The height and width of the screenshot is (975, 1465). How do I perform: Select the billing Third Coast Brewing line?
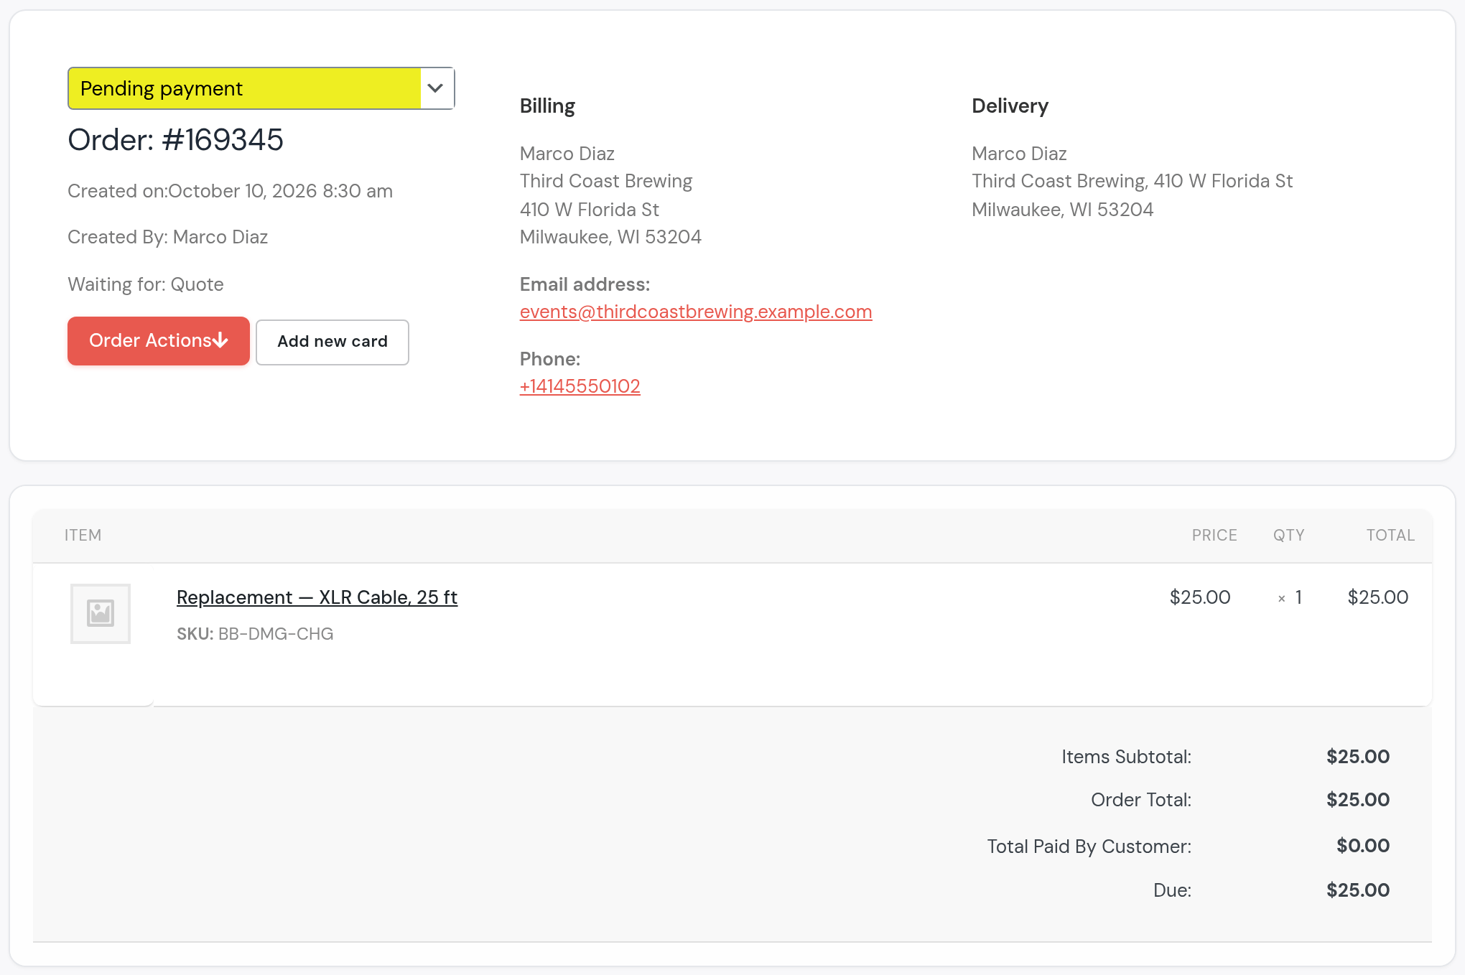[x=606, y=181]
